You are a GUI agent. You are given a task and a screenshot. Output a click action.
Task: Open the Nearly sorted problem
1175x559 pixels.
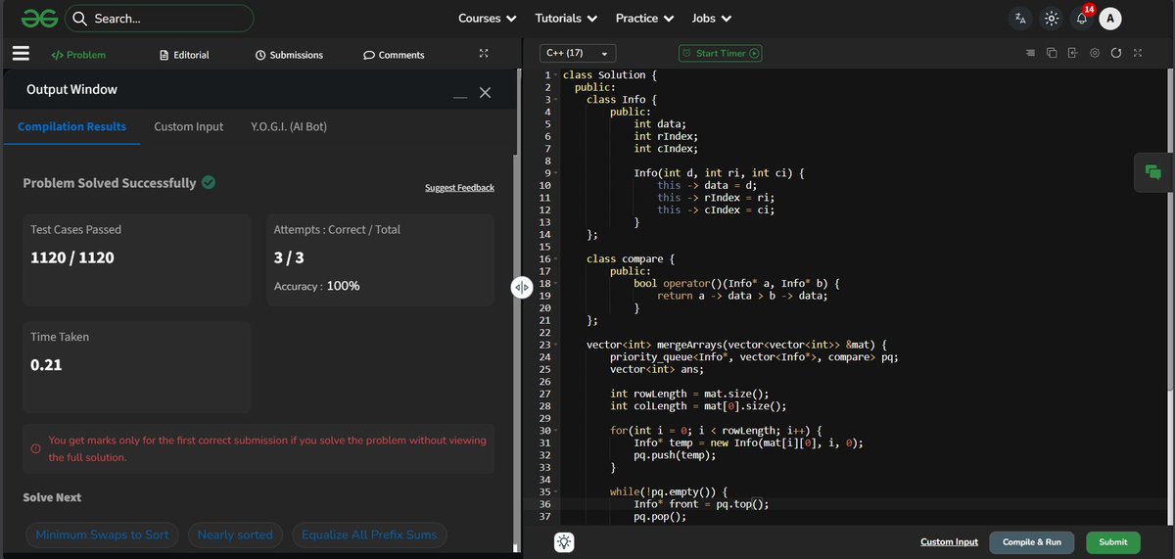tap(236, 535)
